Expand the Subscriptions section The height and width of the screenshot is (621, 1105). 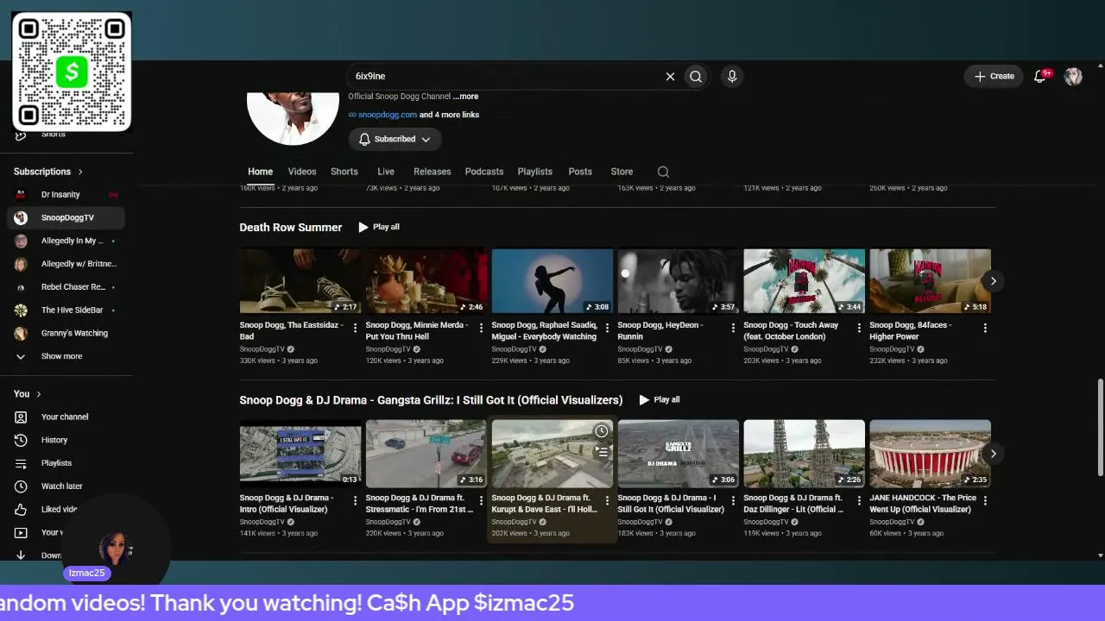48,172
